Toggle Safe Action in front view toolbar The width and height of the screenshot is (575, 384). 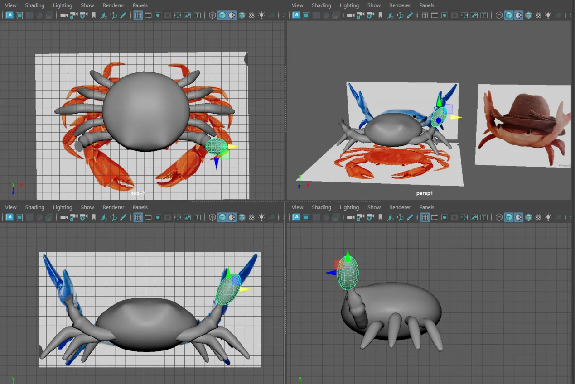(x=188, y=217)
